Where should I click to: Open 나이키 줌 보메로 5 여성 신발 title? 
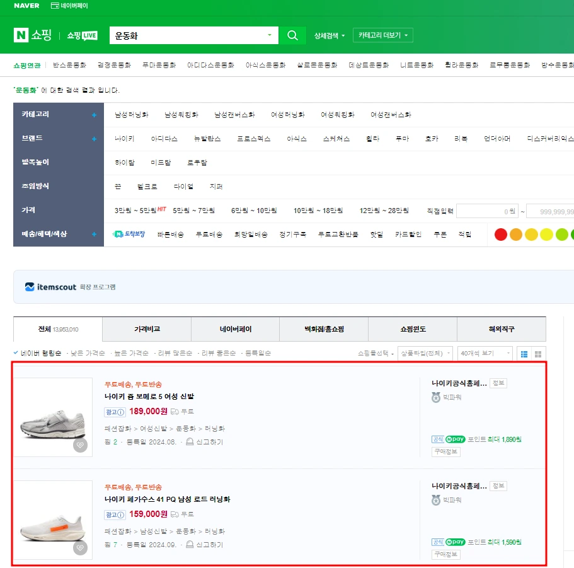(x=149, y=397)
